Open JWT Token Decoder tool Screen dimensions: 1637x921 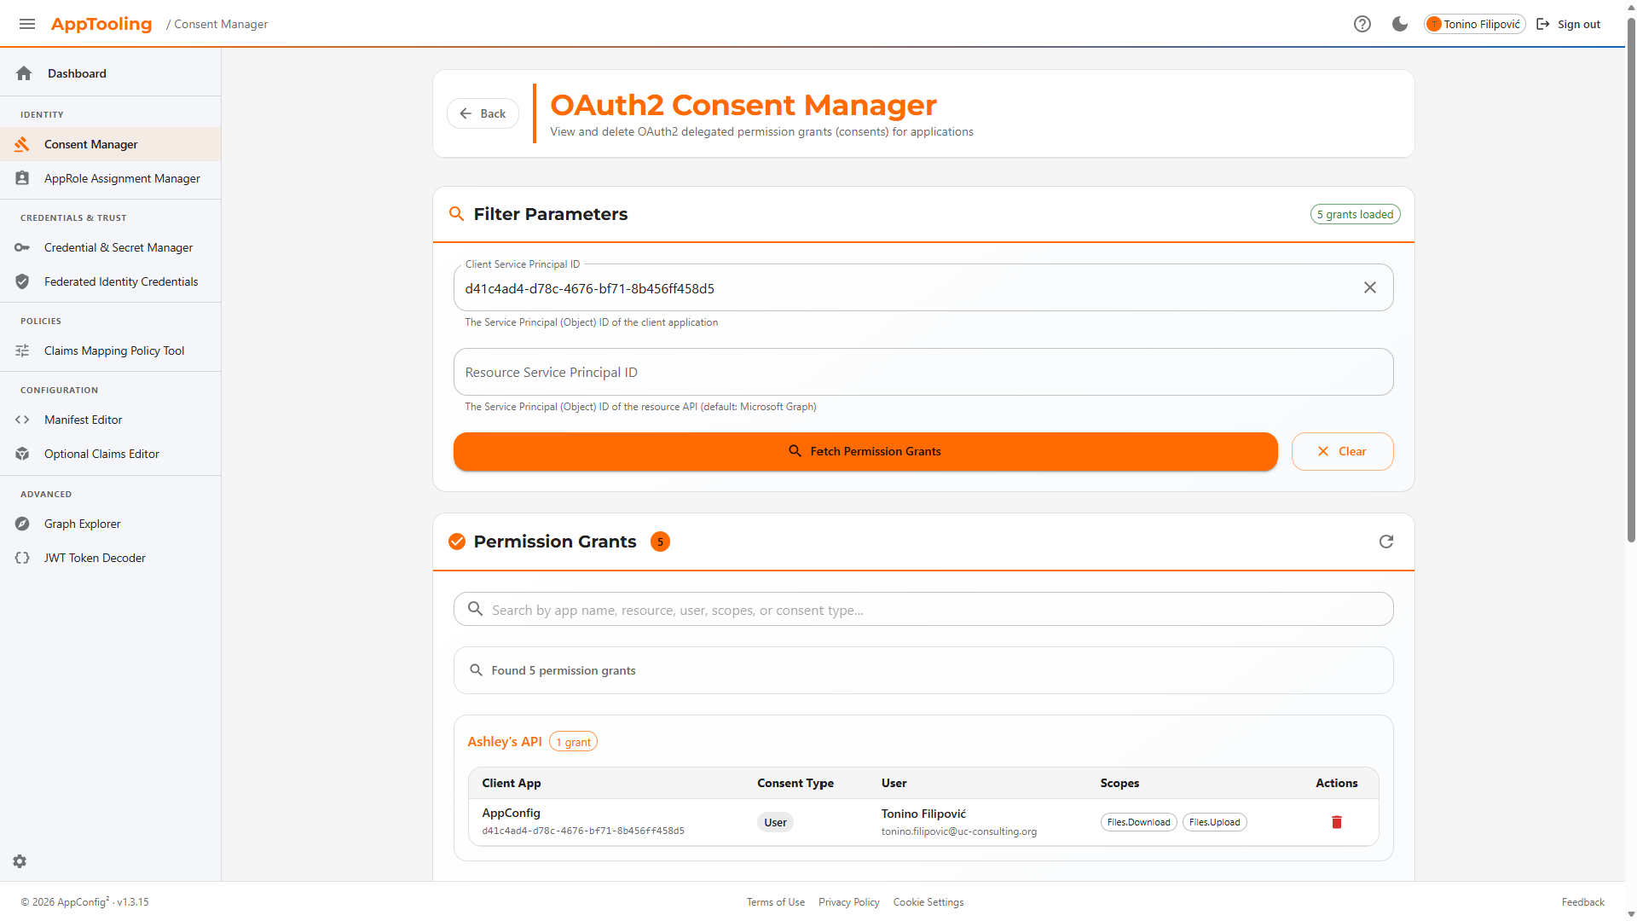click(x=95, y=558)
